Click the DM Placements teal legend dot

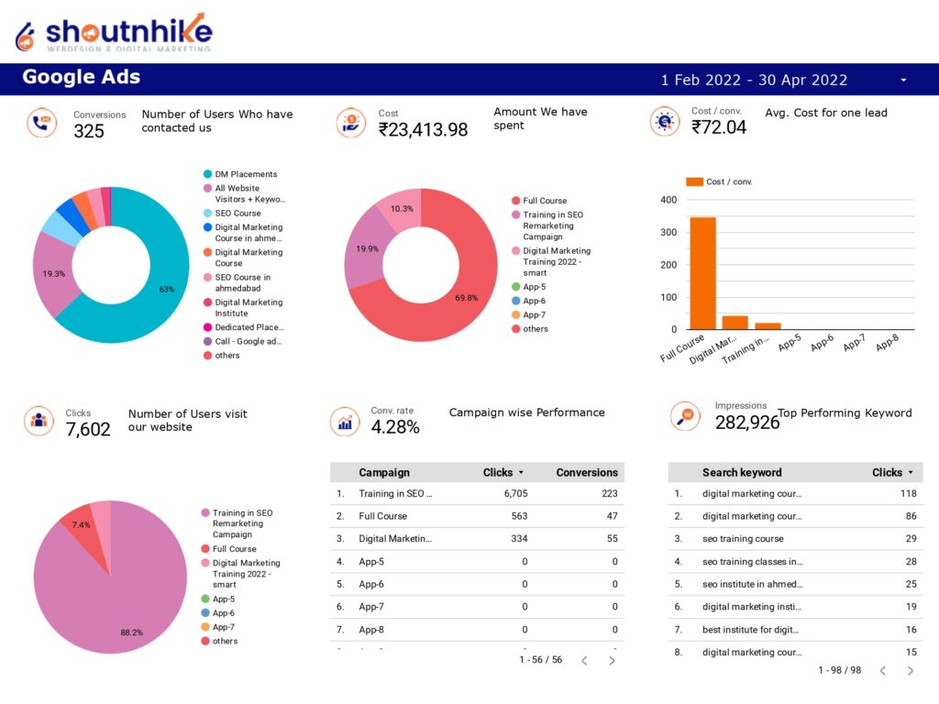point(208,174)
